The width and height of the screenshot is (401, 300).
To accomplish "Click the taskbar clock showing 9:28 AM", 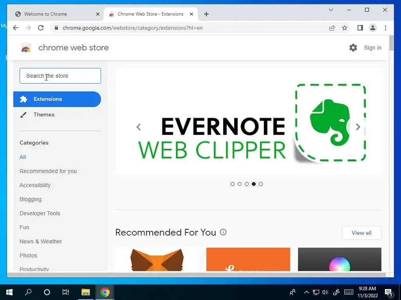I will point(367,292).
